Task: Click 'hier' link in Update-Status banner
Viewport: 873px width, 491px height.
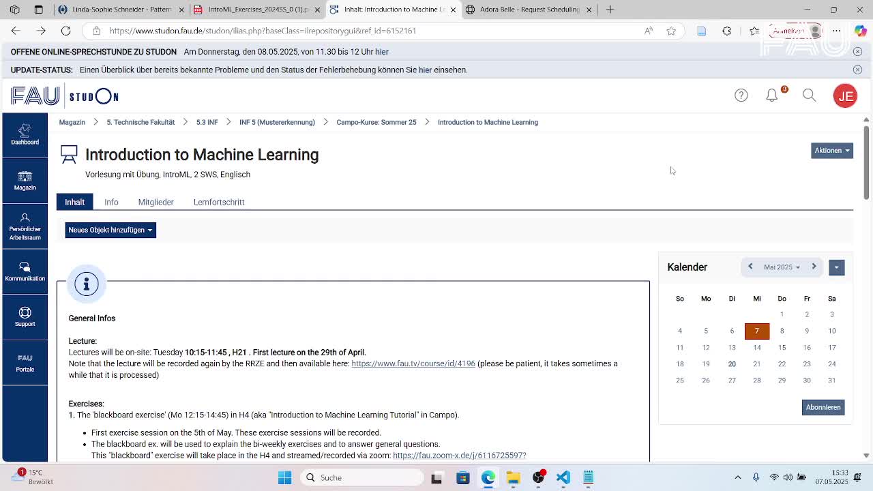Action: click(425, 70)
